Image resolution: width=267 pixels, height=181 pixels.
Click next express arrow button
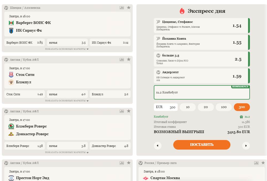click(x=246, y=146)
